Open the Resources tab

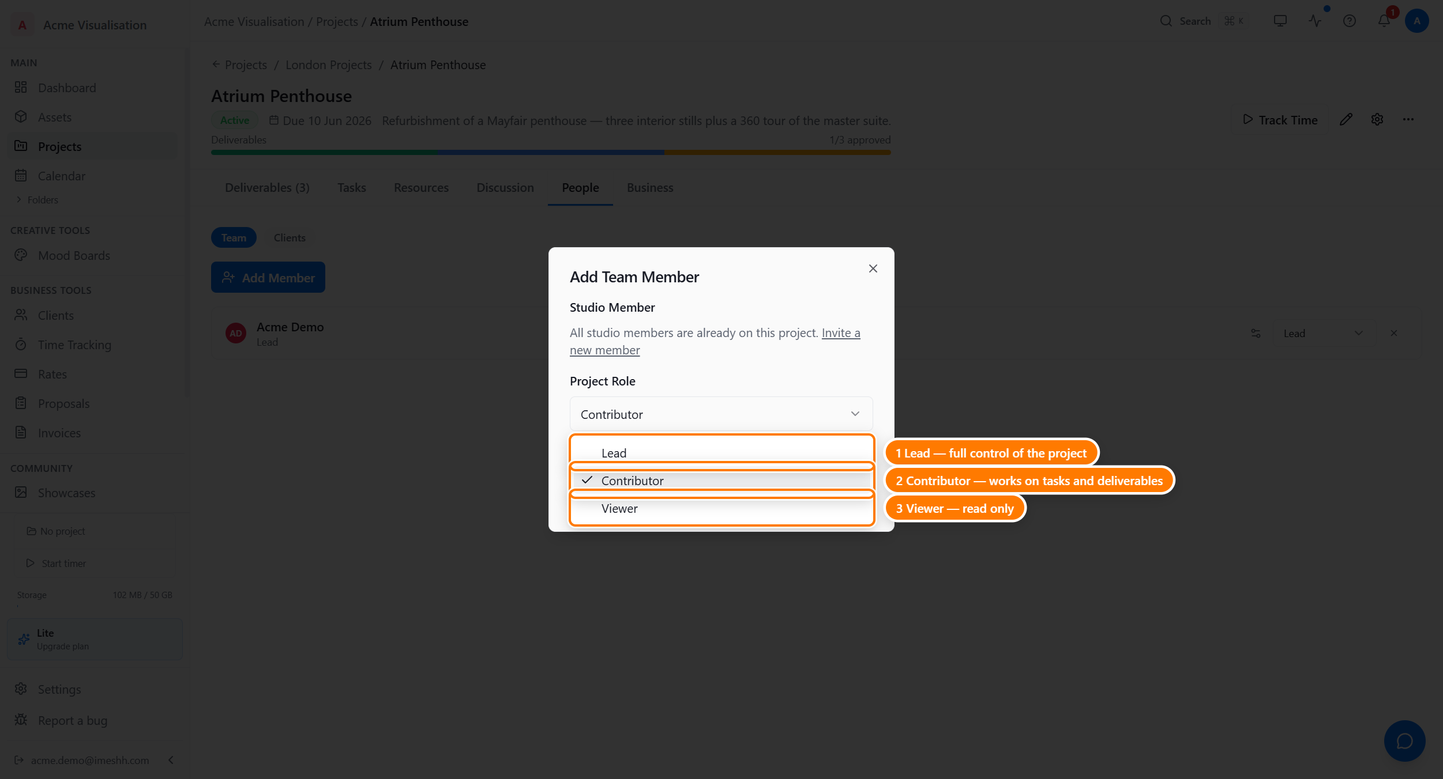tap(421, 187)
